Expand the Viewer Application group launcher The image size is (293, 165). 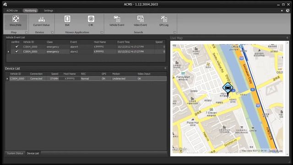point(102,33)
